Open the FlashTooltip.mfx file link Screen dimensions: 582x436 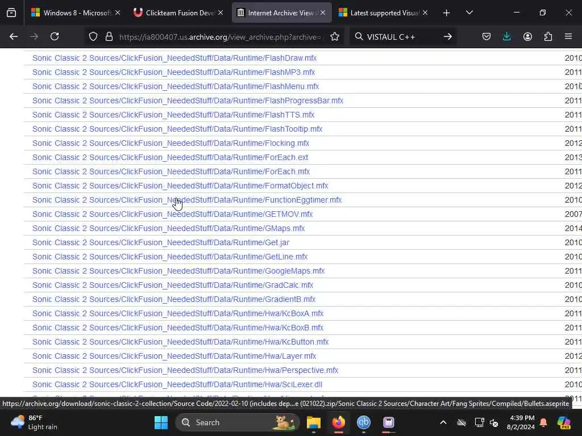tap(177, 129)
